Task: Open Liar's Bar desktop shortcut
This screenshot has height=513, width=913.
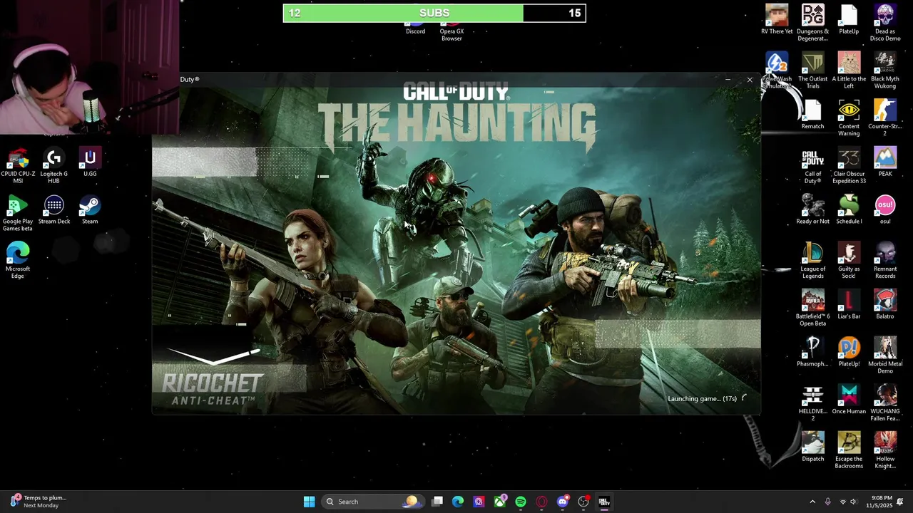Action: pos(849,304)
